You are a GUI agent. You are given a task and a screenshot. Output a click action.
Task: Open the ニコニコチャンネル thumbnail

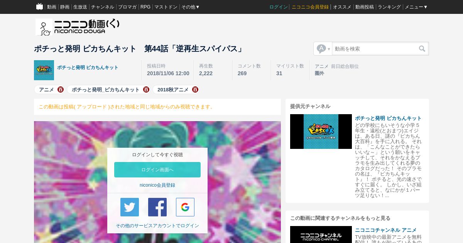(321, 235)
